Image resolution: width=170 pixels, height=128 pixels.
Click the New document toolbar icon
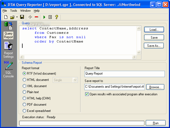tap(6, 17)
